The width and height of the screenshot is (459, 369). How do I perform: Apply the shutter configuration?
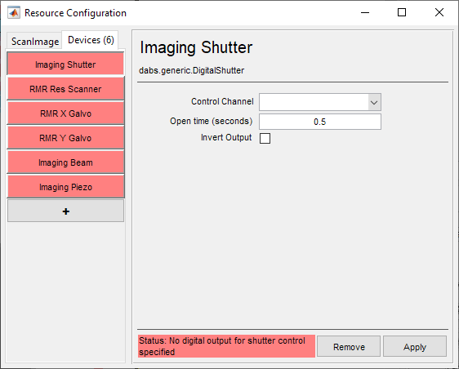(x=415, y=346)
